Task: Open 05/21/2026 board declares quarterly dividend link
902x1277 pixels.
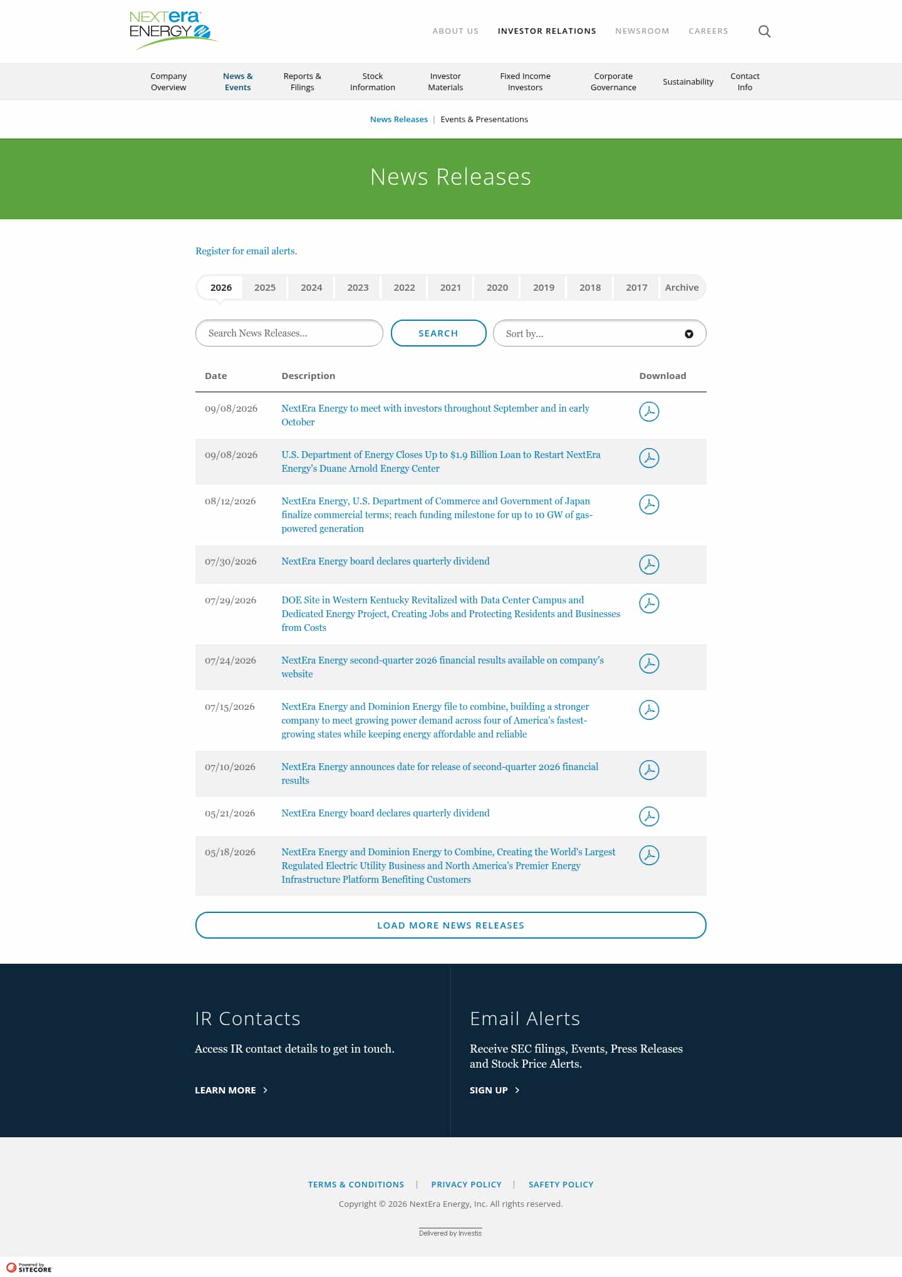Action: pyautogui.click(x=385, y=813)
